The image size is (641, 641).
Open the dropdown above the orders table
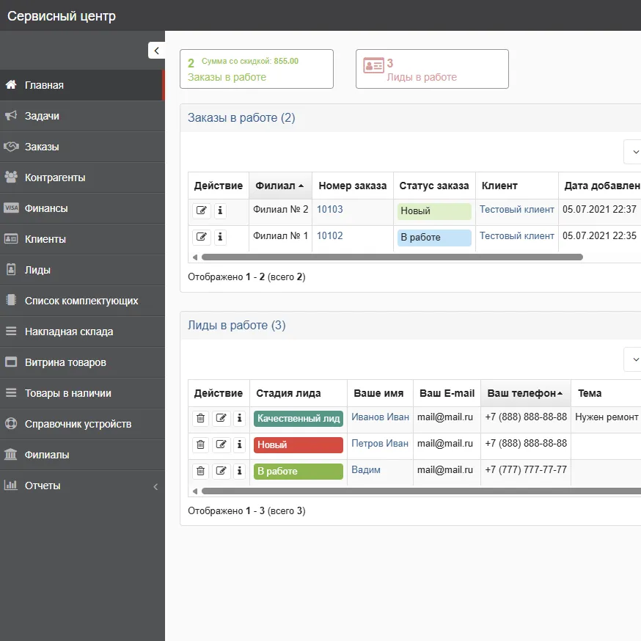633,152
